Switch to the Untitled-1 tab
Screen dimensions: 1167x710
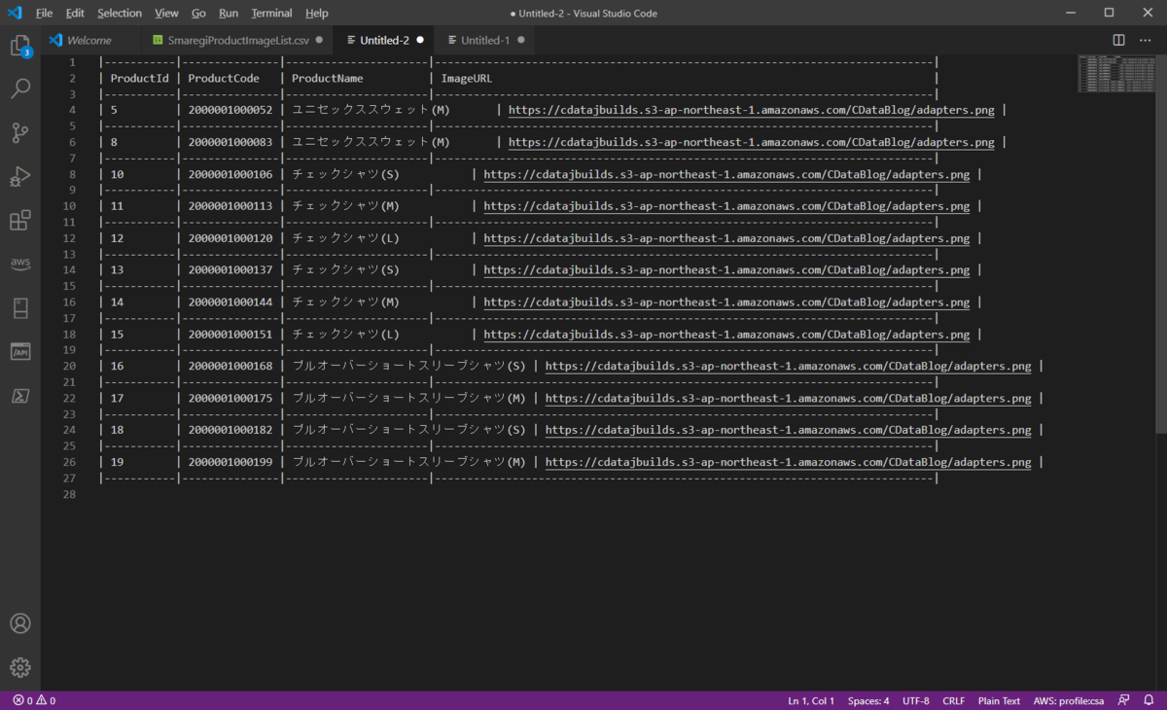coord(484,40)
